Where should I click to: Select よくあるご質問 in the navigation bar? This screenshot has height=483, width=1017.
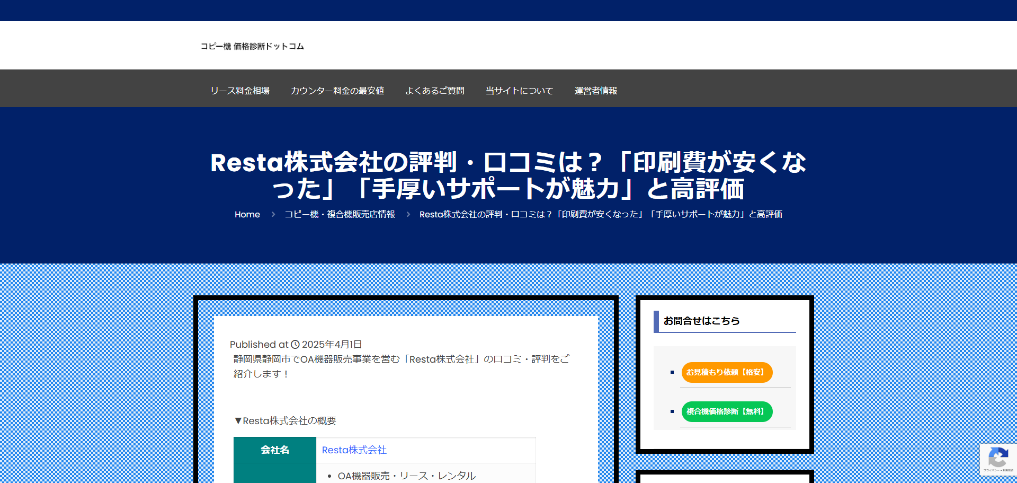coord(435,91)
